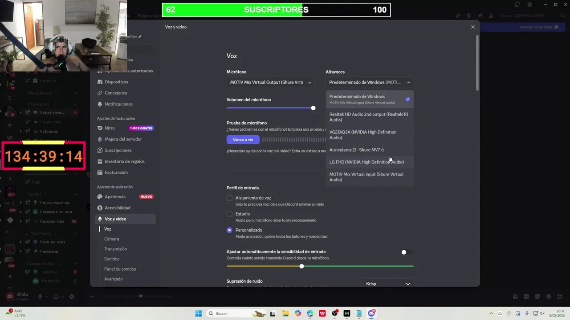Close the settings window with the X
The width and height of the screenshot is (570, 320).
click(473, 27)
